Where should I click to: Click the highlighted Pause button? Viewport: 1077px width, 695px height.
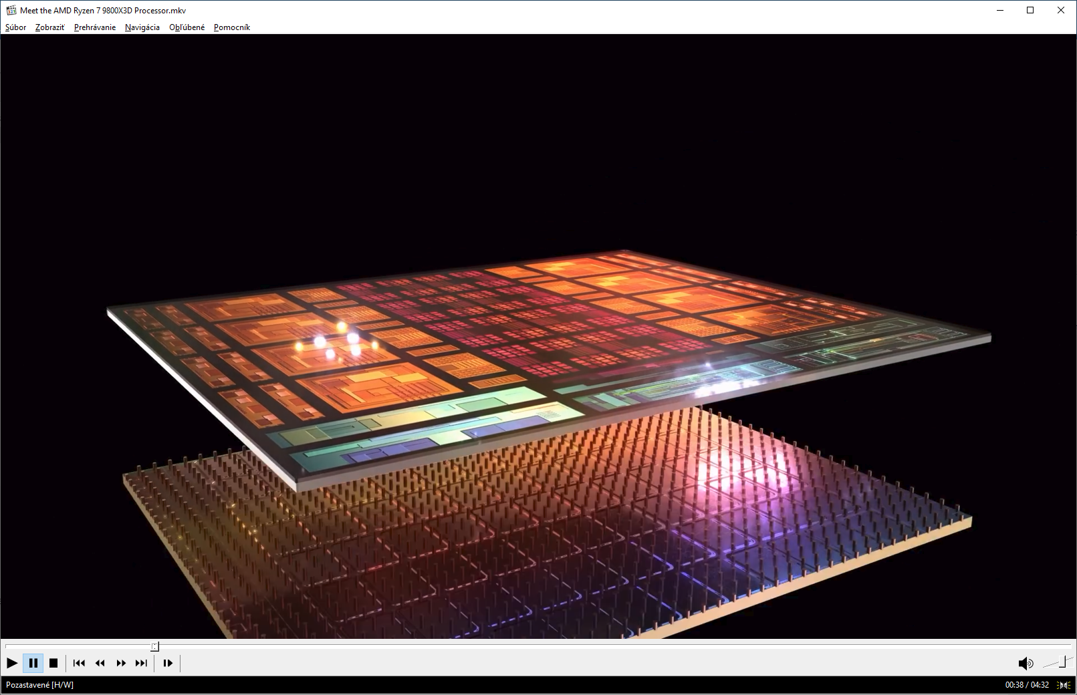click(33, 663)
